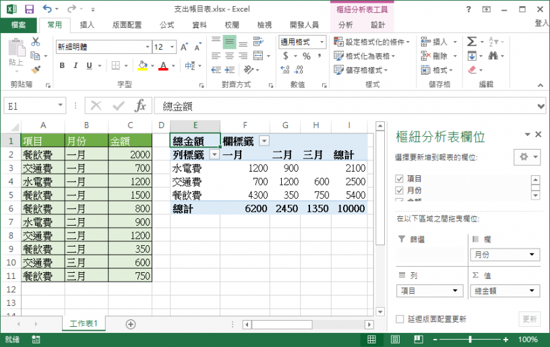Switch to the 插入 ribbon tab
This screenshot has width=550, height=347.
pyautogui.click(x=87, y=25)
